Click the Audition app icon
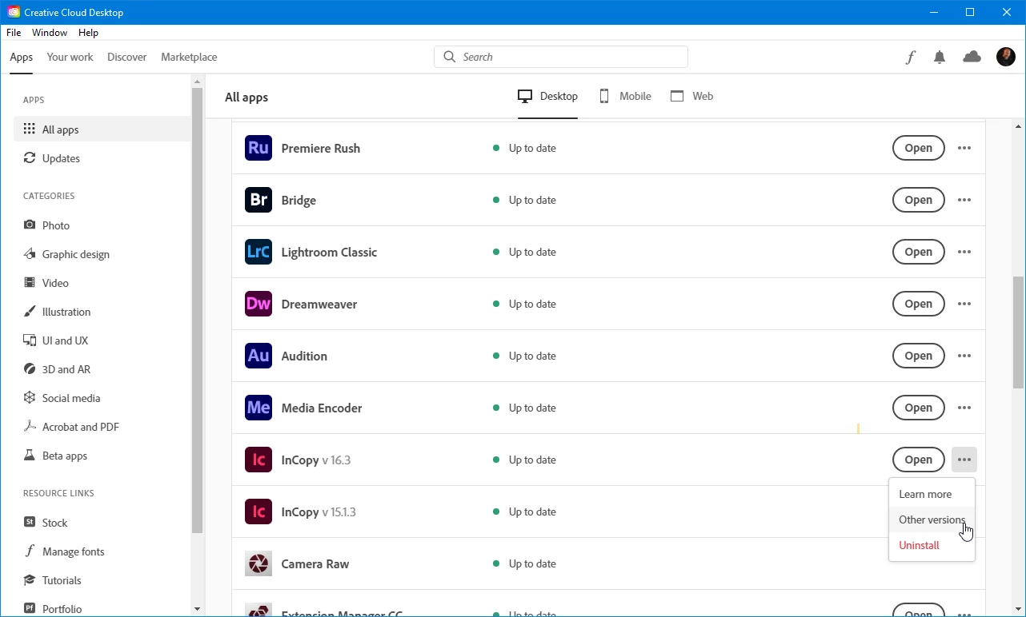The image size is (1026, 617). [259, 356]
